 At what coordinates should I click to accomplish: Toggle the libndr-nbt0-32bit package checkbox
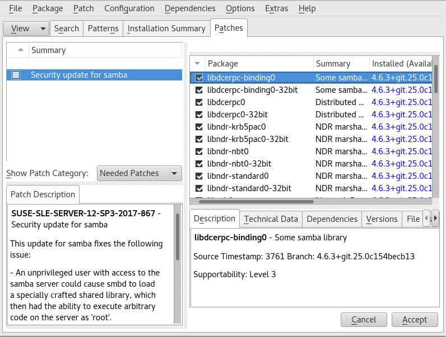(198, 164)
